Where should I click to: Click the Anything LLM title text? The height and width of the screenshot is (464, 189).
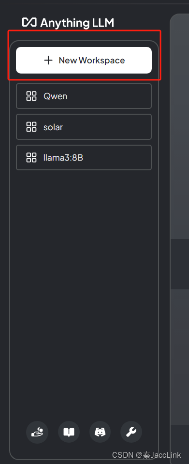77,23
